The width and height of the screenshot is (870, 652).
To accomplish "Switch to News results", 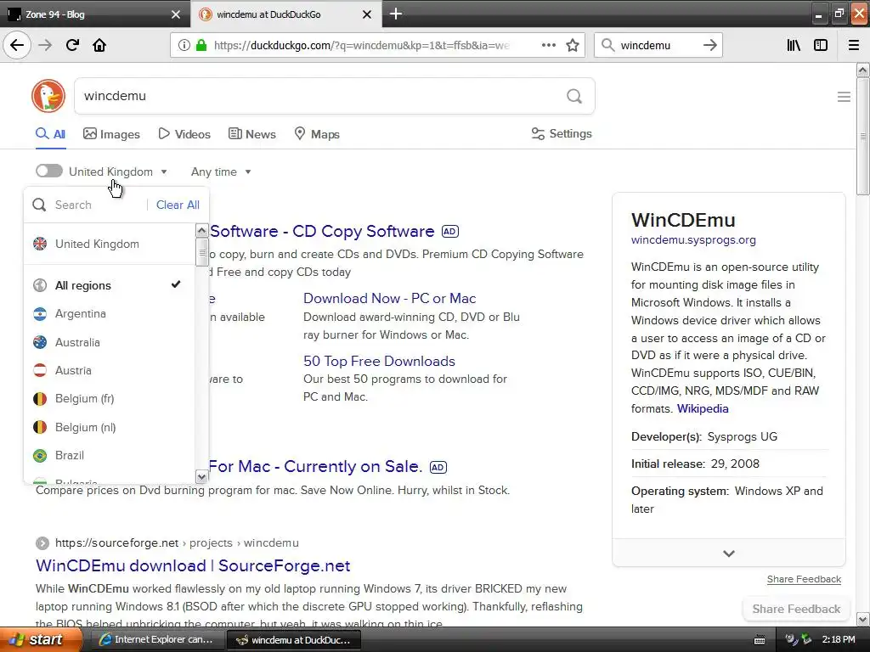I will pos(251,134).
